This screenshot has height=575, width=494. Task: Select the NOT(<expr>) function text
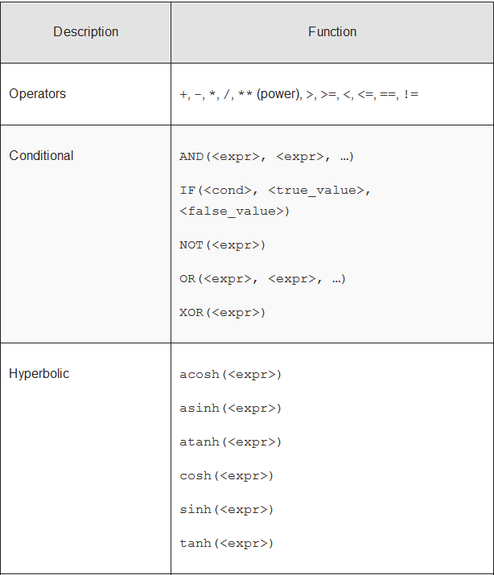point(222,245)
